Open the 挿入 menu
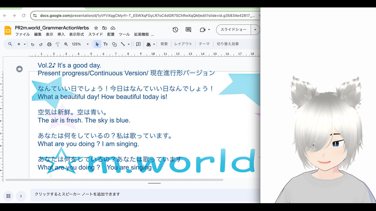The image size is (376, 211). [61, 34]
